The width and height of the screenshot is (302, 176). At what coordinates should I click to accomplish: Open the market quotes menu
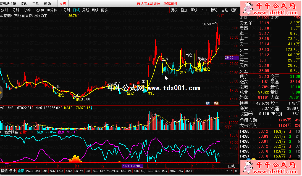[x=8, y=4]
